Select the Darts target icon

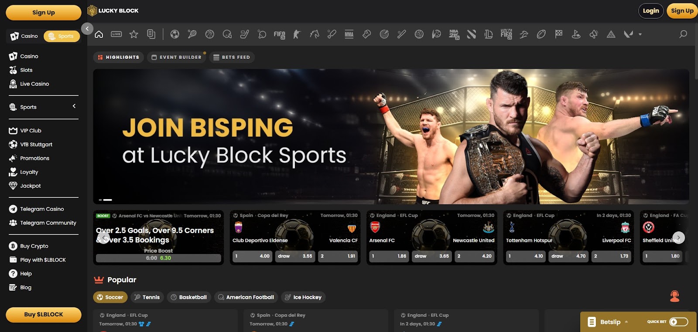point(384,34)
